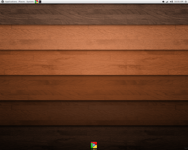The image size is (188, 150).
Task: Launch Chrome from the top panel launcher
Action: [x=36, y=2]
